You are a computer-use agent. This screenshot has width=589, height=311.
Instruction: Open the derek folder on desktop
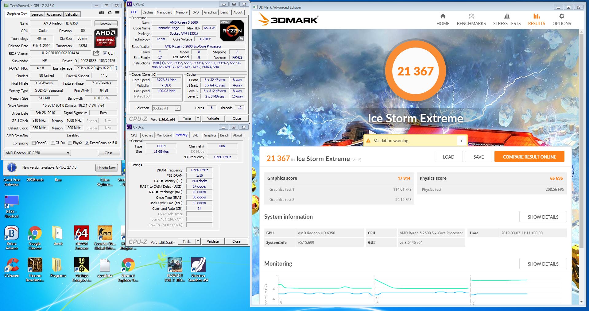point(58,236)
